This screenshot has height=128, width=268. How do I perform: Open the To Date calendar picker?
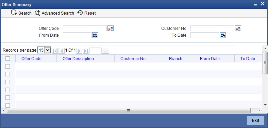tap(223, 36)
